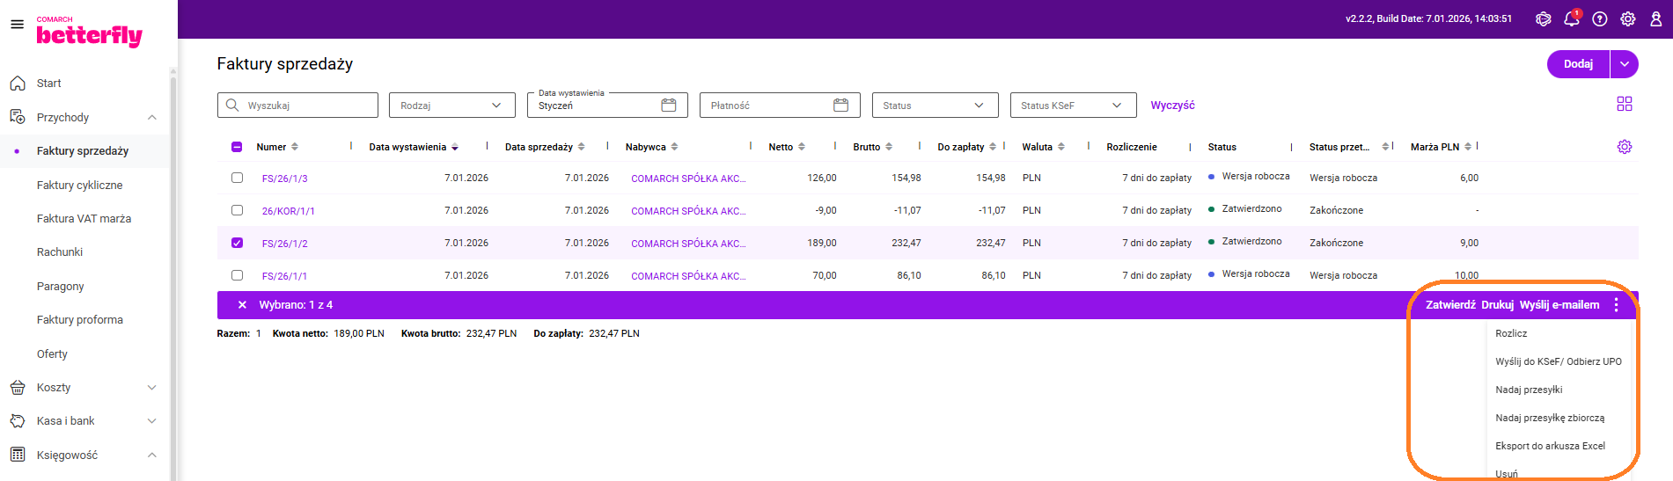Select Eksport do arkusza Excel
This screenshot has width=1673, height=481.
(x=1550, y=446)
